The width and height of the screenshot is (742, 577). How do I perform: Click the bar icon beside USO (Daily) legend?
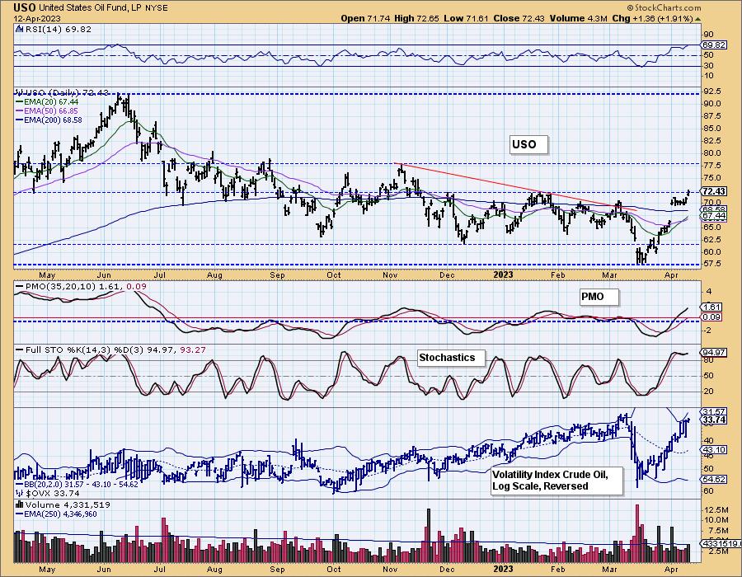20,92
